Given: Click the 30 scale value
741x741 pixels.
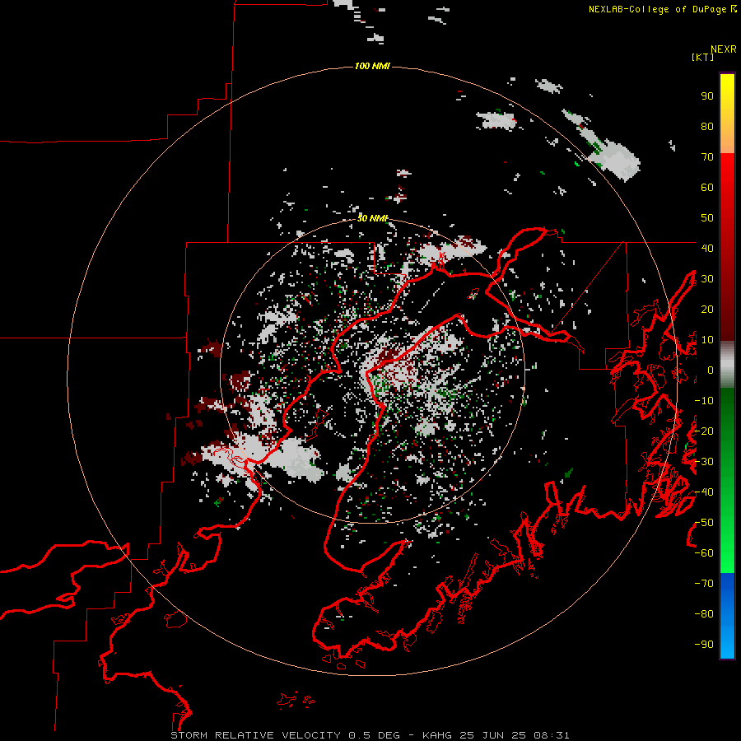Looking at the screenshot, I should 707,279.
